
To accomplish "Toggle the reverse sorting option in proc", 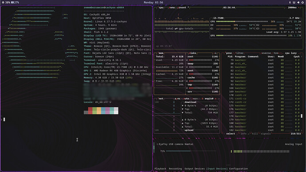I will tap(266, 53).
